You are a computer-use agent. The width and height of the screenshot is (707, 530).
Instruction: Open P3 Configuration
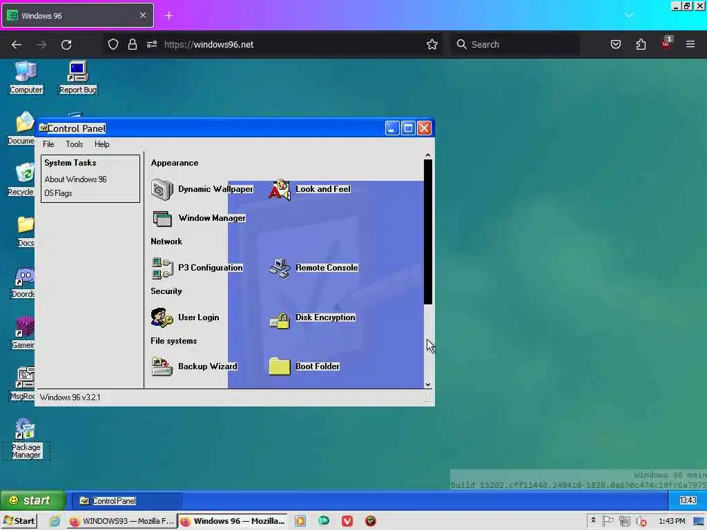(197, 268)
